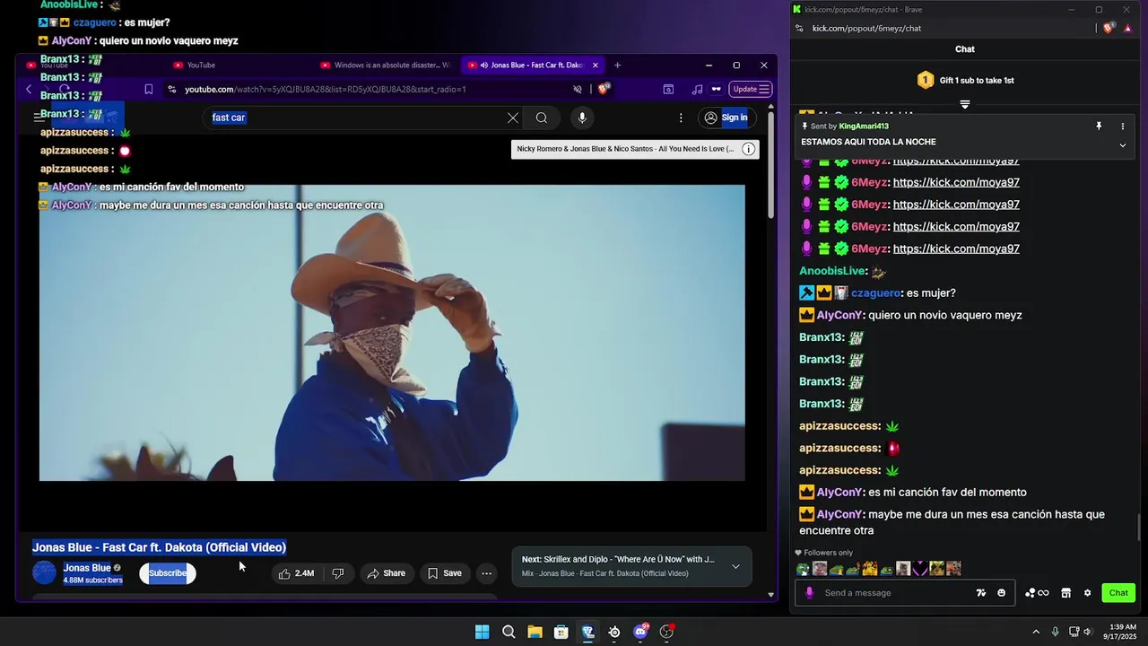
Task: Collapse the pinned message chevron
Action: click(1122, 145)
